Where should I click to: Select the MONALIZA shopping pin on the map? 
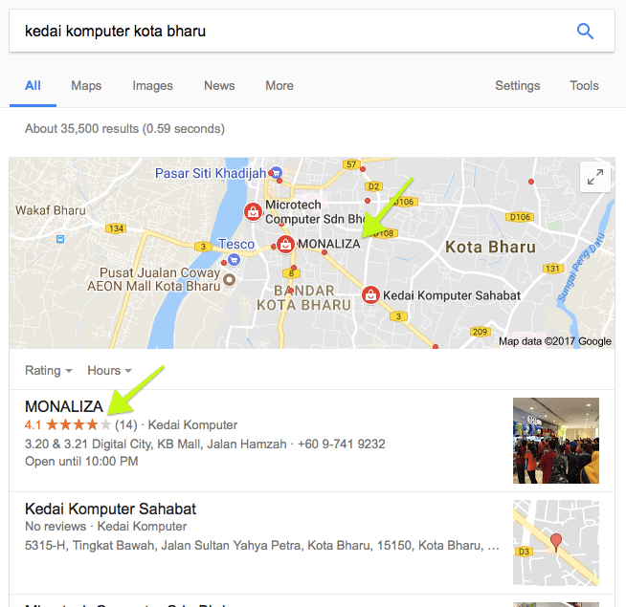click(x=285, y=244)
